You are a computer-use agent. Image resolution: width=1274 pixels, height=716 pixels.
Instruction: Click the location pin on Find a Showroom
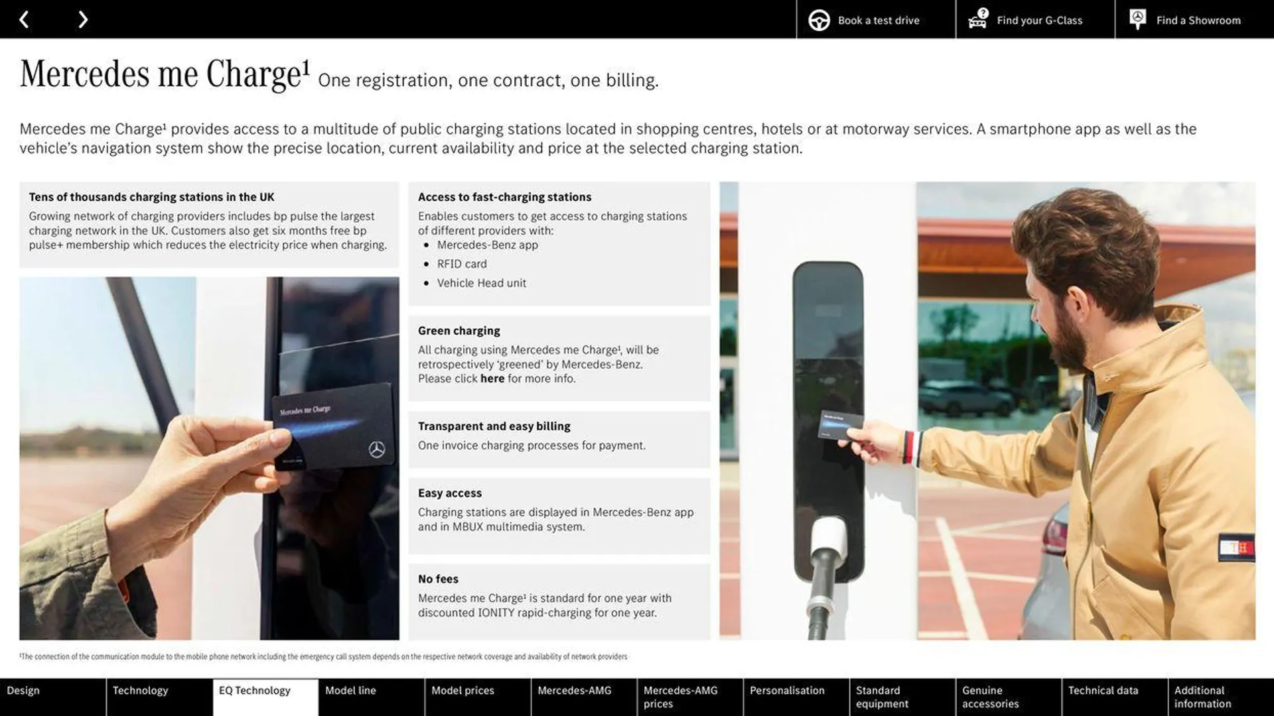[x=1137, y=19]
